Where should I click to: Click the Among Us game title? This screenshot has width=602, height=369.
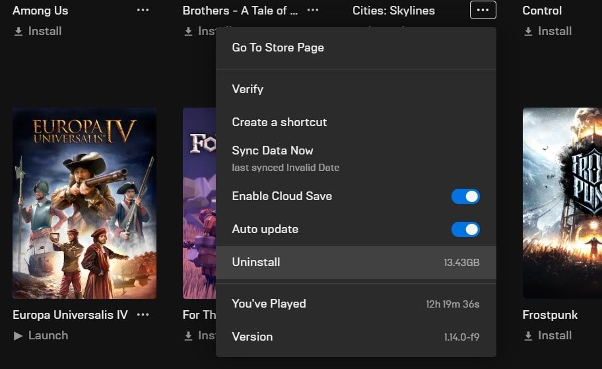[x=40, y=11]
